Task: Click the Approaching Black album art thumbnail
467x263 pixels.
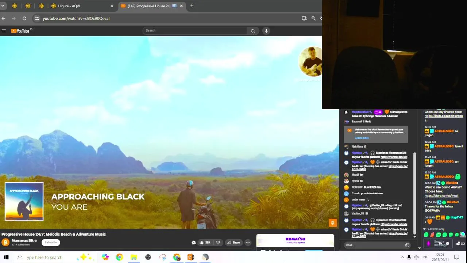Action: (24, 202)
